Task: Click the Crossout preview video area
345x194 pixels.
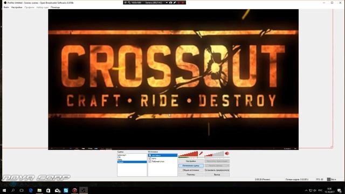Action: [x=174, y=79]
